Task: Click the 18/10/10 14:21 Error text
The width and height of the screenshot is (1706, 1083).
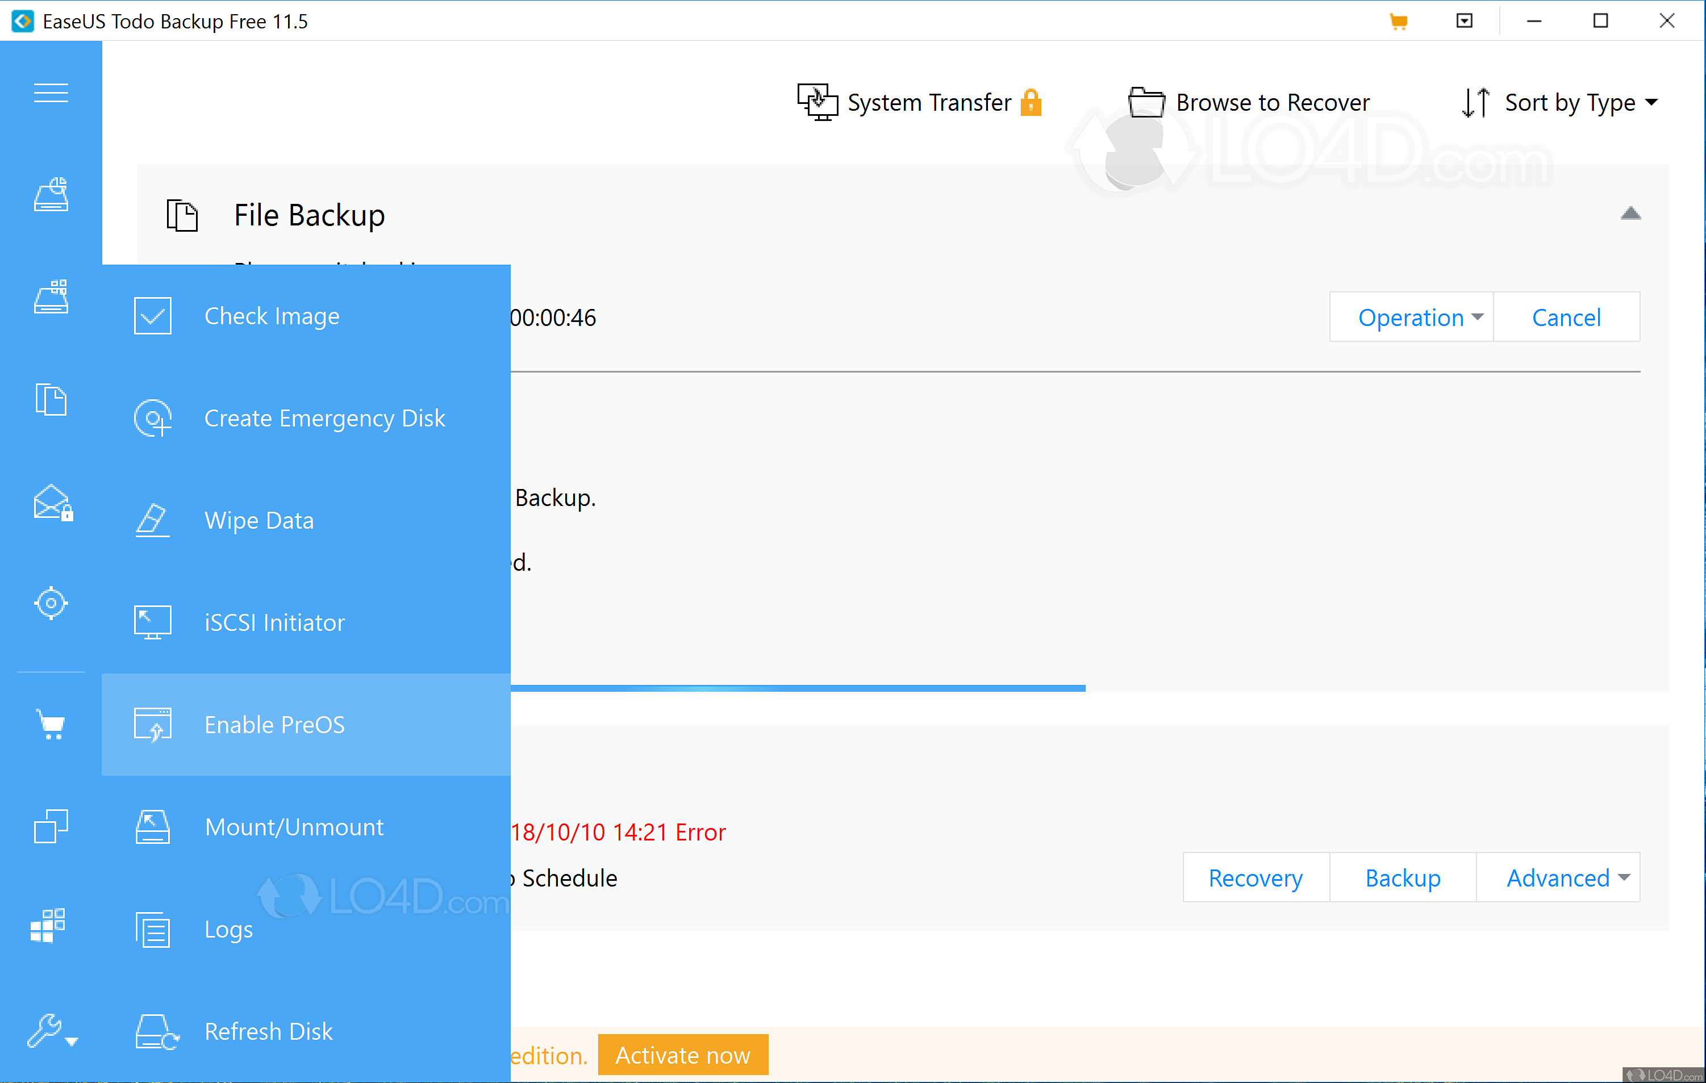Action: coord(618,832)
